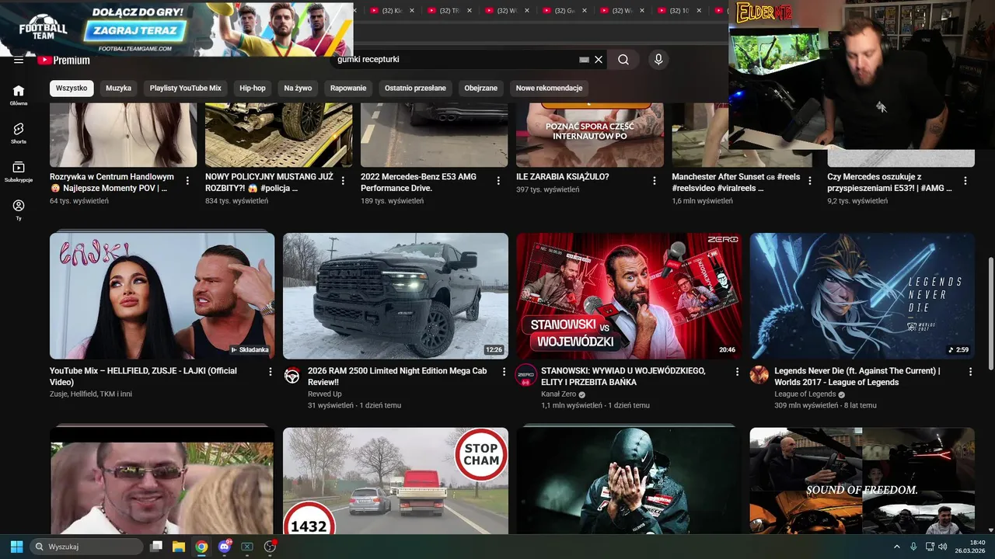995x559 pixels.
Task: Open the Ty profile section in sidebar
Action: tap(19, 210)
